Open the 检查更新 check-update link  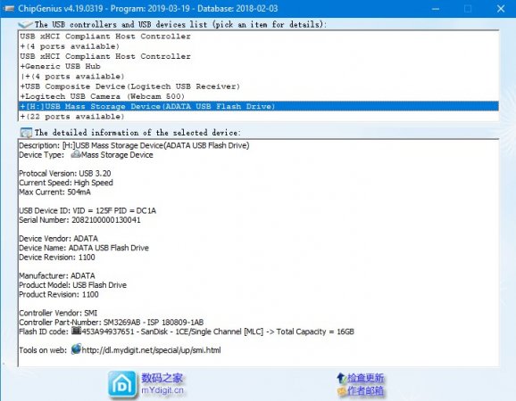tap(366, 378)
